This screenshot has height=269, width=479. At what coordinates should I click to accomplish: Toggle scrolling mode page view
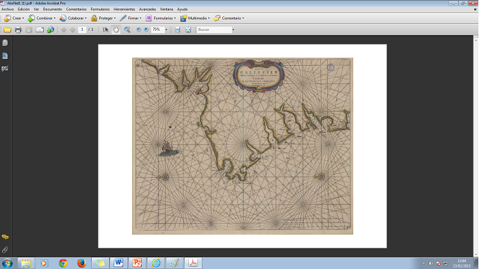tap(177, 29)
